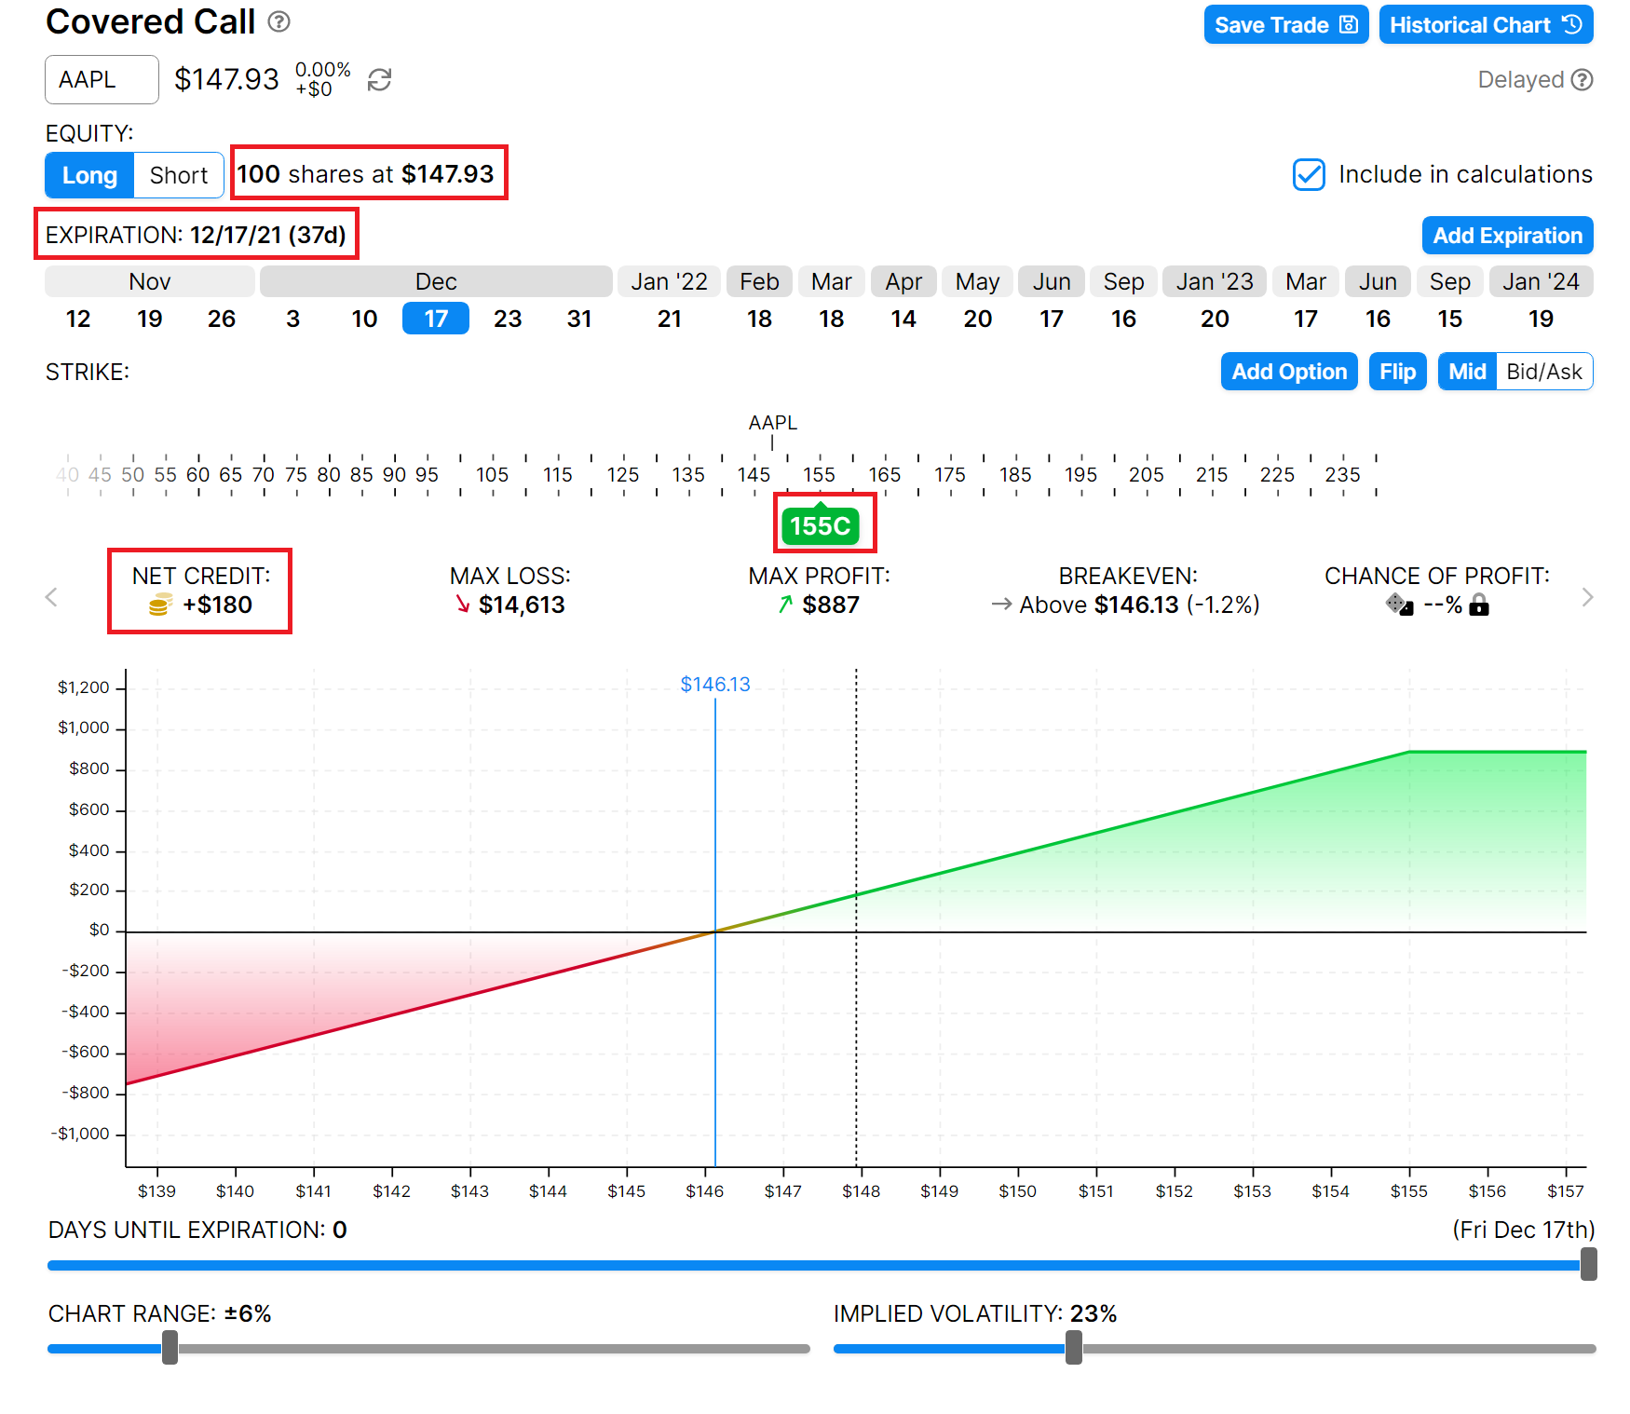Toggle the Include in calculations checkbox
This screenshot has height=1414, width=1630.
pos(1309,174)
